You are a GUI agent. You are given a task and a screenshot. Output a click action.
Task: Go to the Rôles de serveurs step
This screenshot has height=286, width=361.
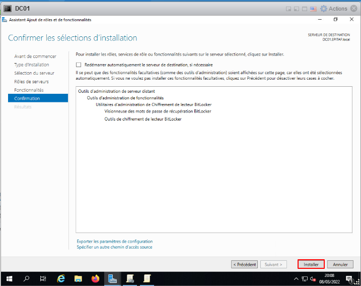31,82
